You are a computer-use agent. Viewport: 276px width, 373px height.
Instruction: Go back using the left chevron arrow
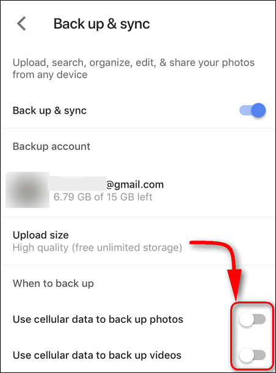21,24
